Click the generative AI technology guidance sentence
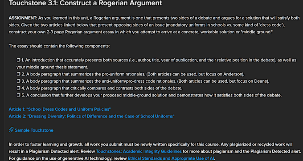Viewport: 303px width, 161px height. (112, 158)
